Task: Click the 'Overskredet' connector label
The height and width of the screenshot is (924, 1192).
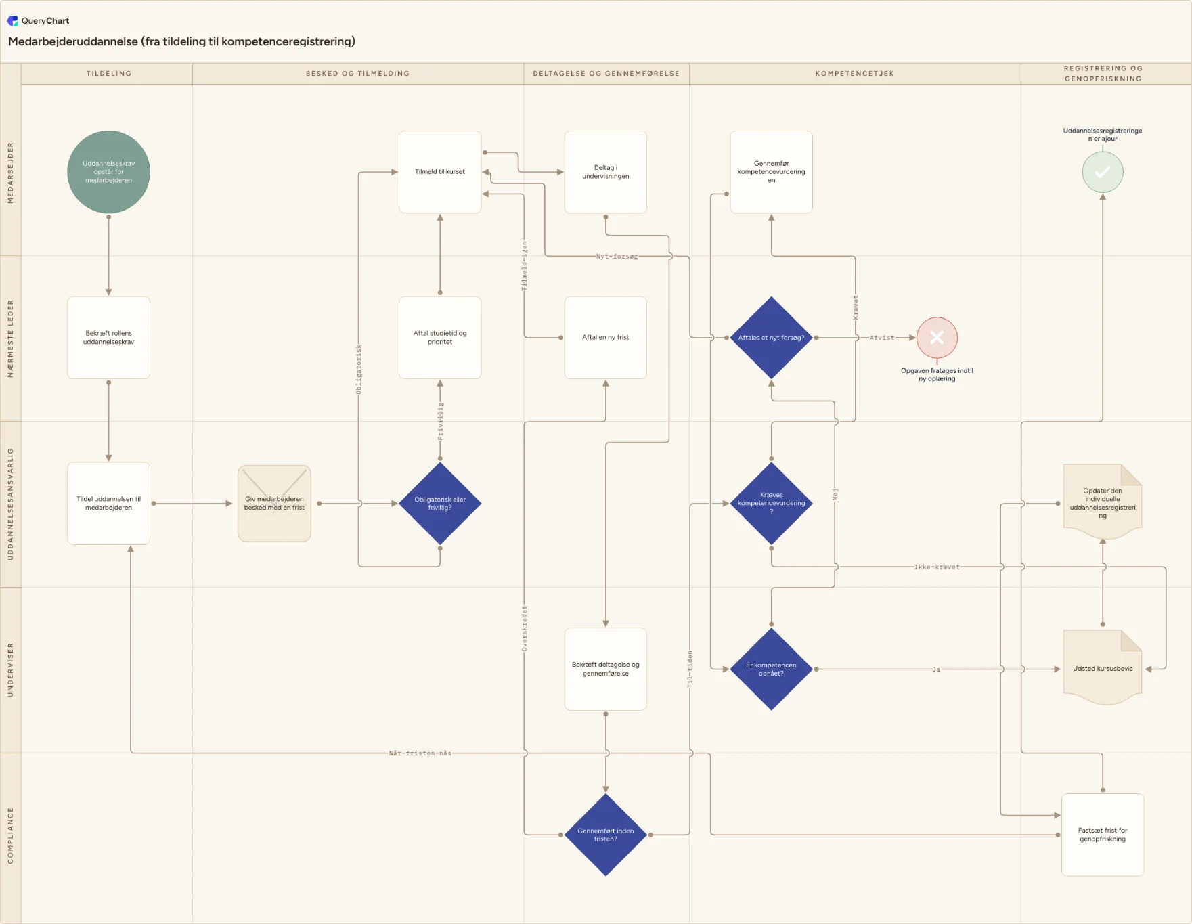Action: 524,629
